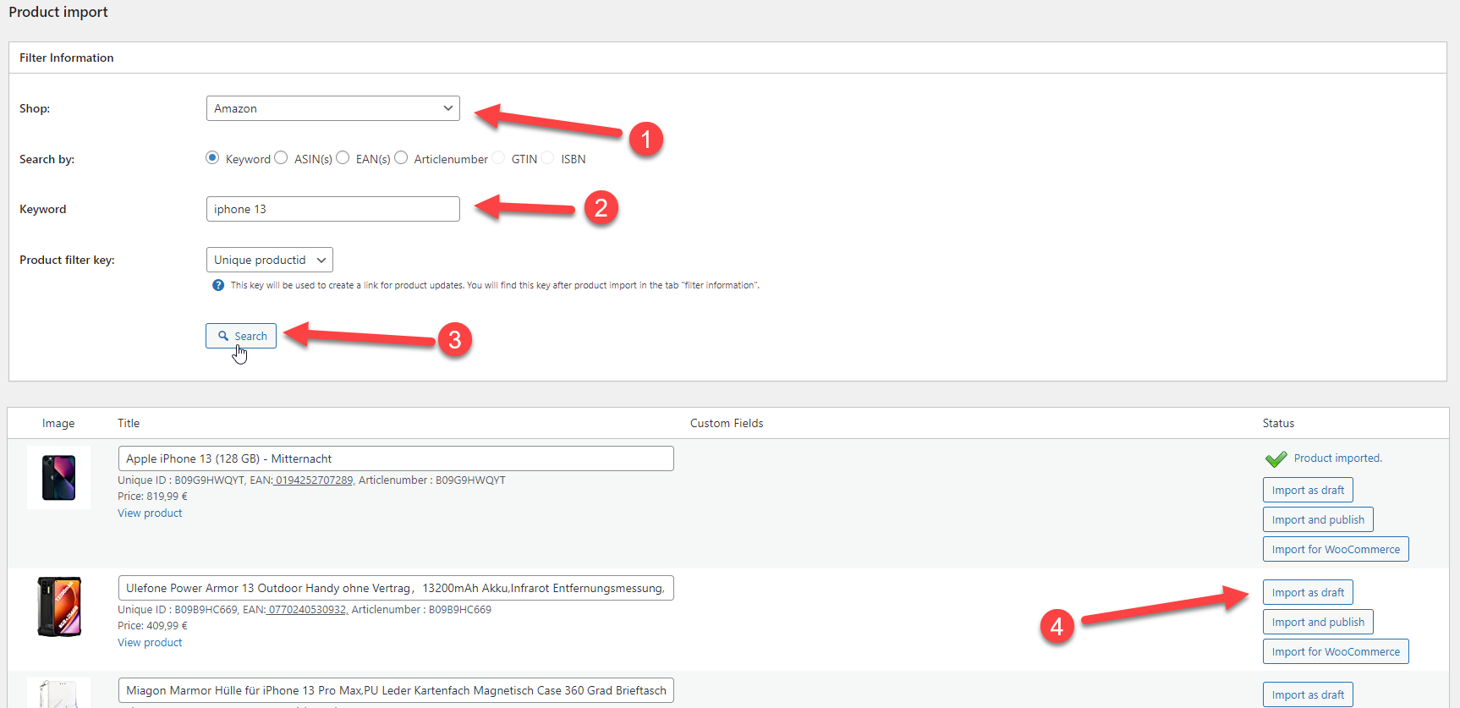Select the GTIN radio button
Viewport: 1460px width, 708px height.
point(498,157)
